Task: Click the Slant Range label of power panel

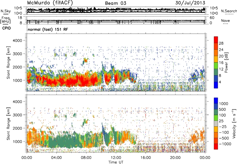Action: [x=8, y=62]
